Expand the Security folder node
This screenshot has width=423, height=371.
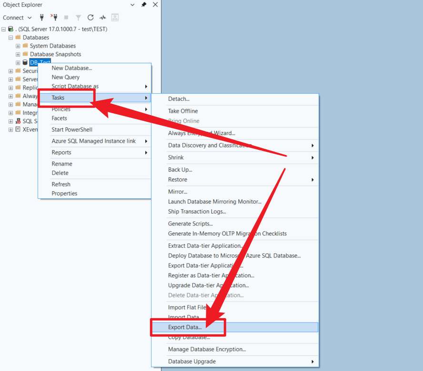click(10, 71)
